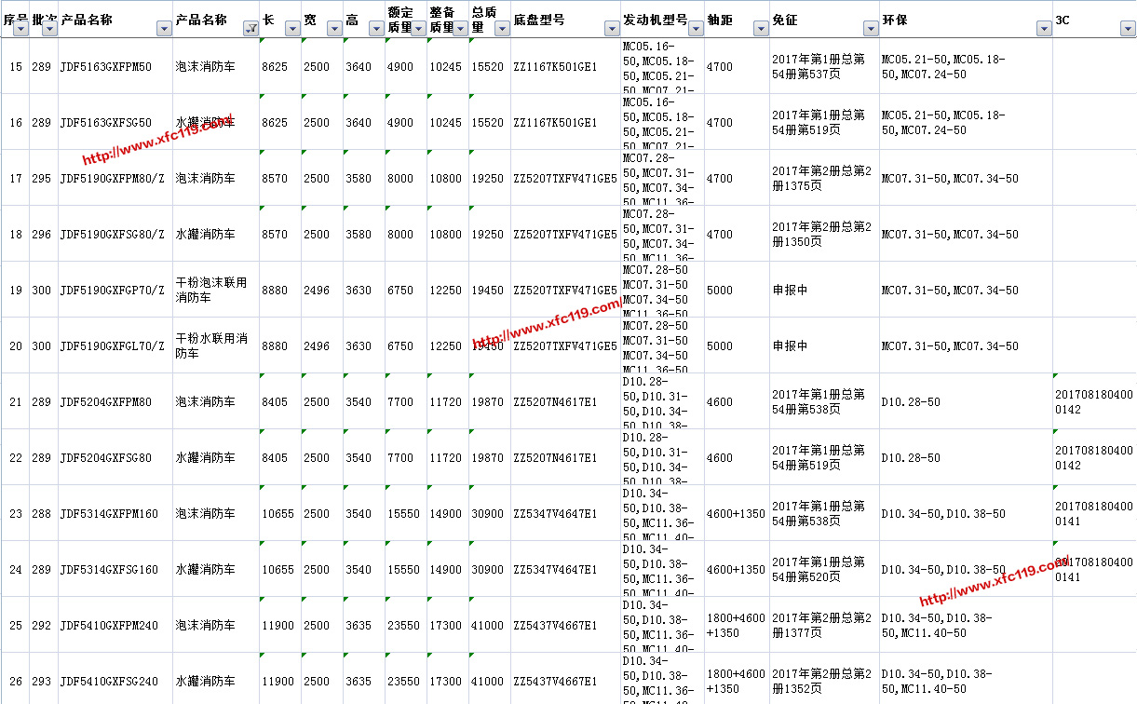Screen dimensions: 1137x704
Task: Open the 宽 column filter dropdown
Action: (x=333, y=29)
